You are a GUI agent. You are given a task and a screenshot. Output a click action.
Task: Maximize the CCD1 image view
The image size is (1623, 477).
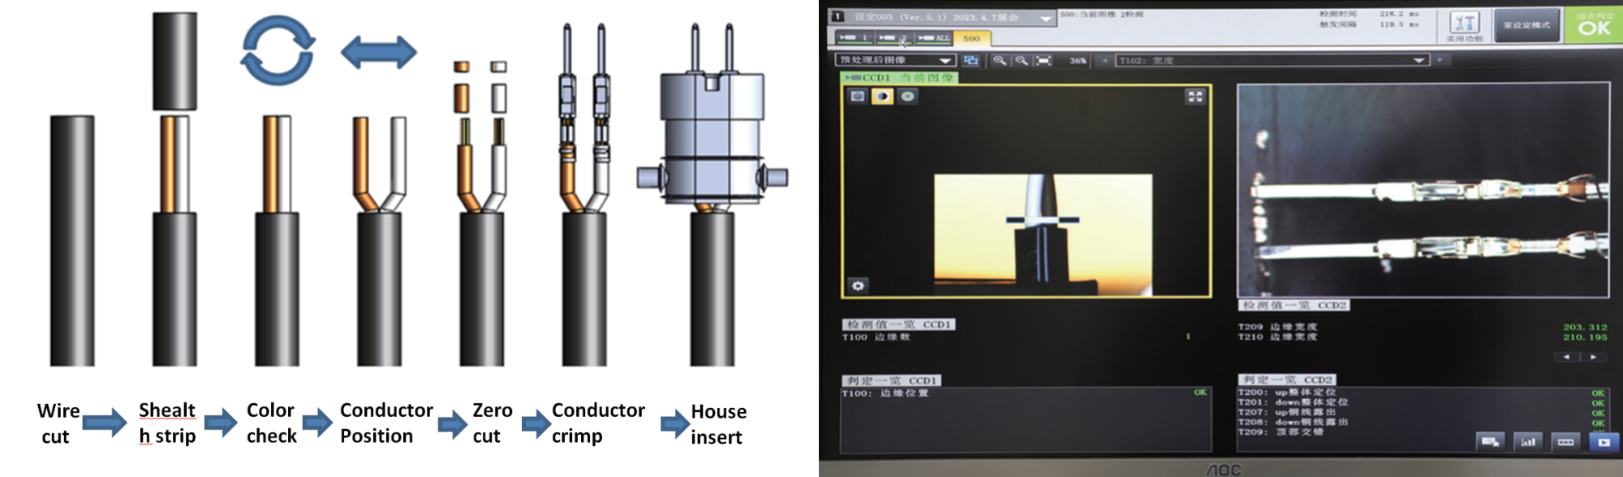coord(1195,97)
